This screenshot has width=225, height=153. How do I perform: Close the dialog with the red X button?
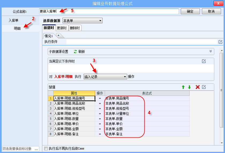click(218, 3)
